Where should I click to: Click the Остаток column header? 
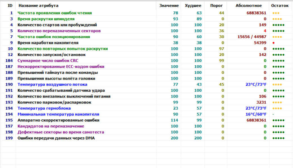point(279,6)
